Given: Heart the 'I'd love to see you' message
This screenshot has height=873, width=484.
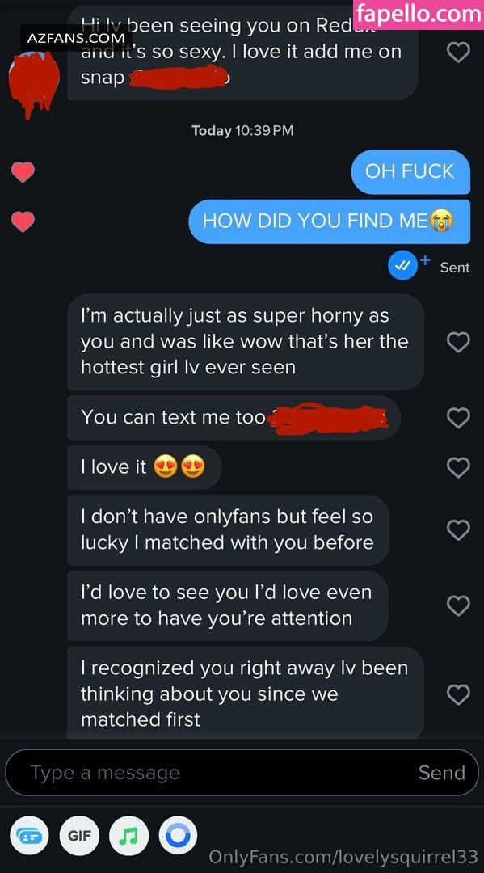Looking at the screenshot, I should coord(458,605).
